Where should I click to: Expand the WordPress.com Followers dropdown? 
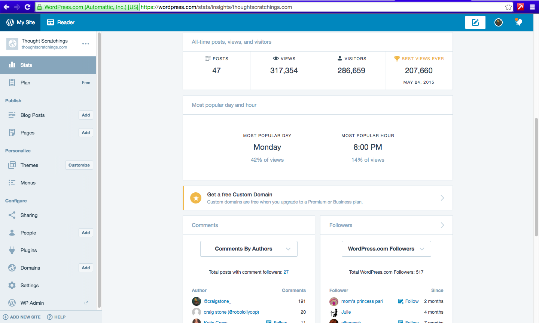[x=386, y=249]
